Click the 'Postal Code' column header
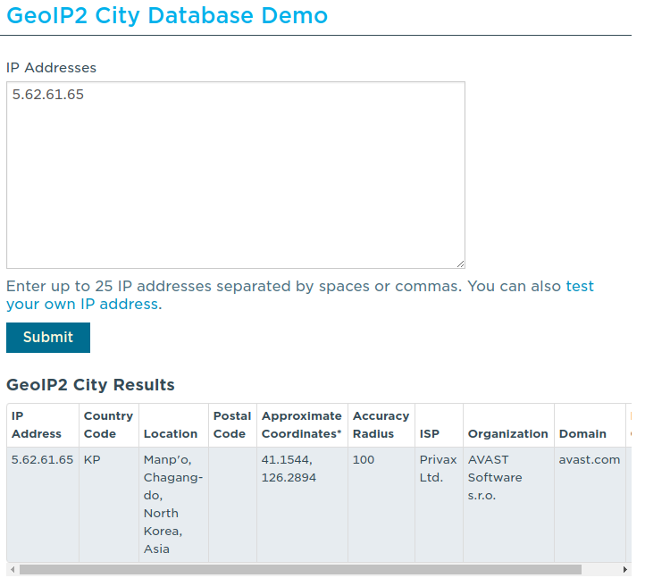This screenshot has height=578, width=645. (x=232, y=425)
